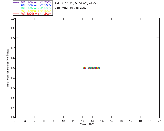Click the x-axis tick label 20

coord(159,121)
